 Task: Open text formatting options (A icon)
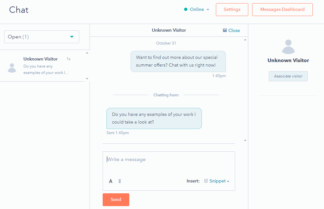[111, 181]
